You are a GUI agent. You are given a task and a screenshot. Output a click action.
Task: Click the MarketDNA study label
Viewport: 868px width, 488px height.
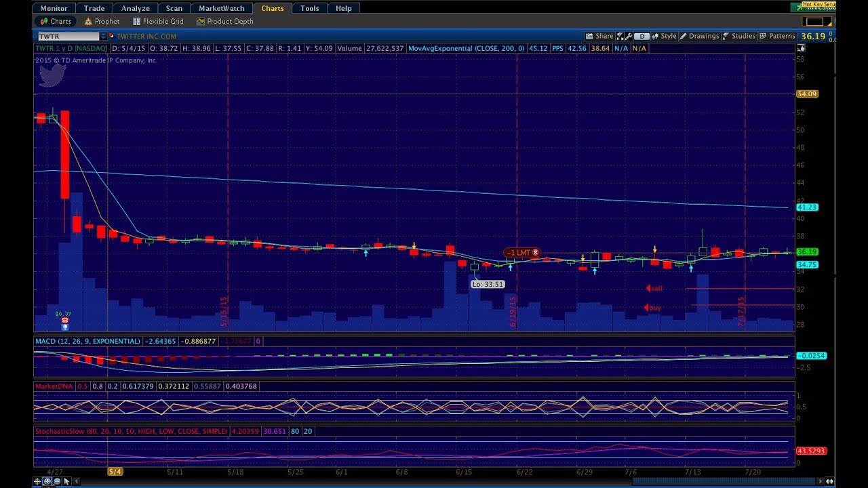(x=54, y=386)
